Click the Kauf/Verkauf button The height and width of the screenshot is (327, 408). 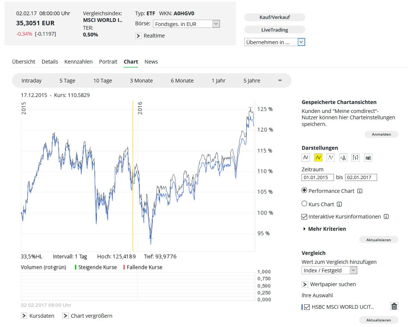[274, 17]
